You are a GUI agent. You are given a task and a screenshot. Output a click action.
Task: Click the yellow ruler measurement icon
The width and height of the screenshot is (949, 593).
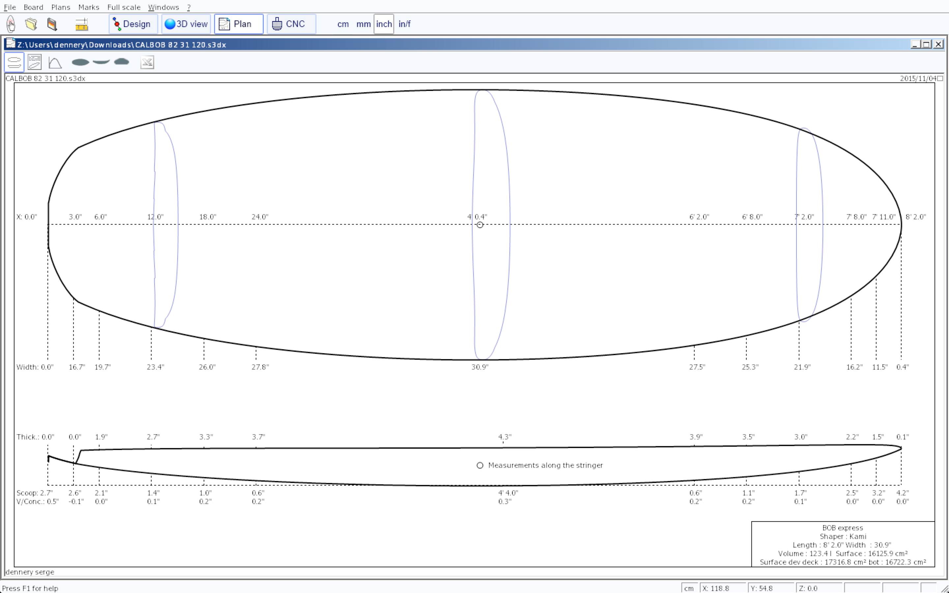click(x=82, y=24)
